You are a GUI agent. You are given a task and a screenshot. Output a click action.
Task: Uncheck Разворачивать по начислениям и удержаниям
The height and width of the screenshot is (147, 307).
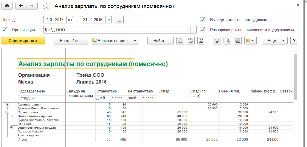tap(203, 30)
